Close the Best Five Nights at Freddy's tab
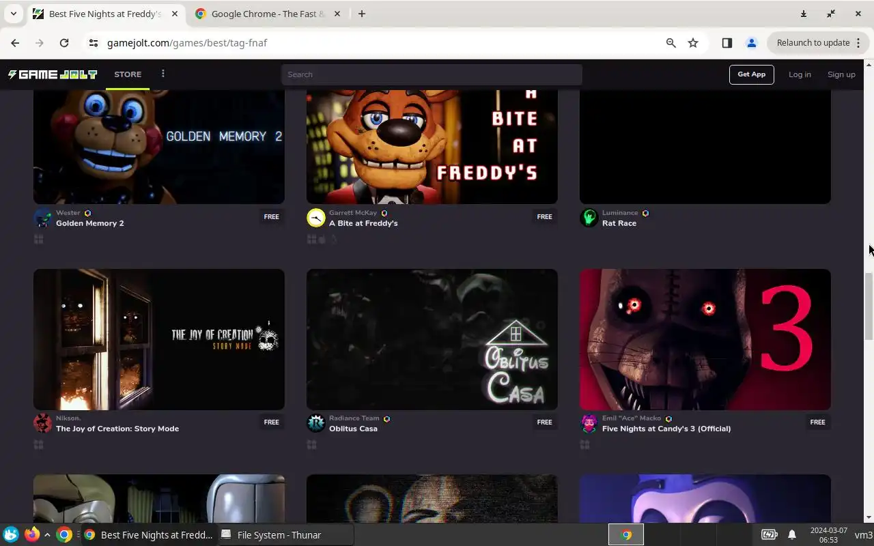Screen dimensions: 874x546 174,14
